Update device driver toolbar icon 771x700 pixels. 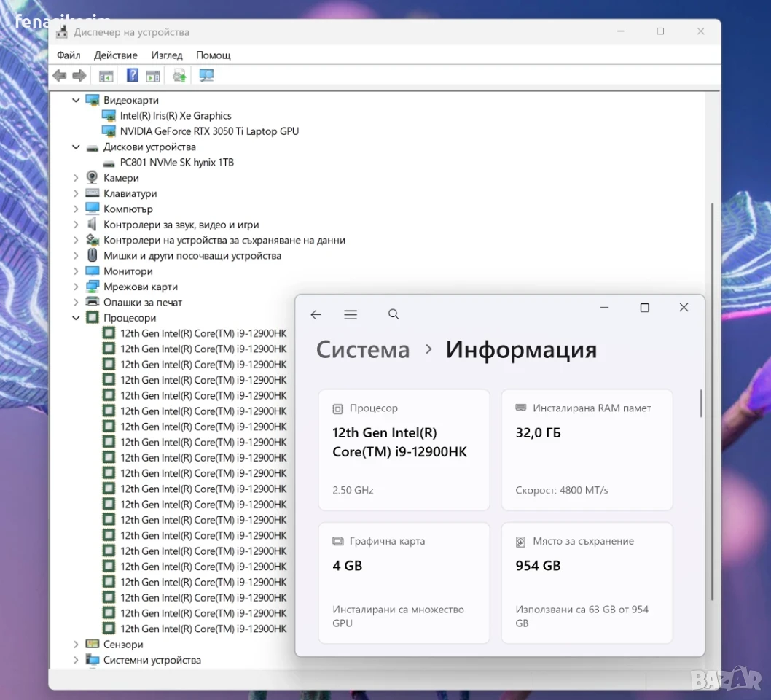tap(179, 76)
